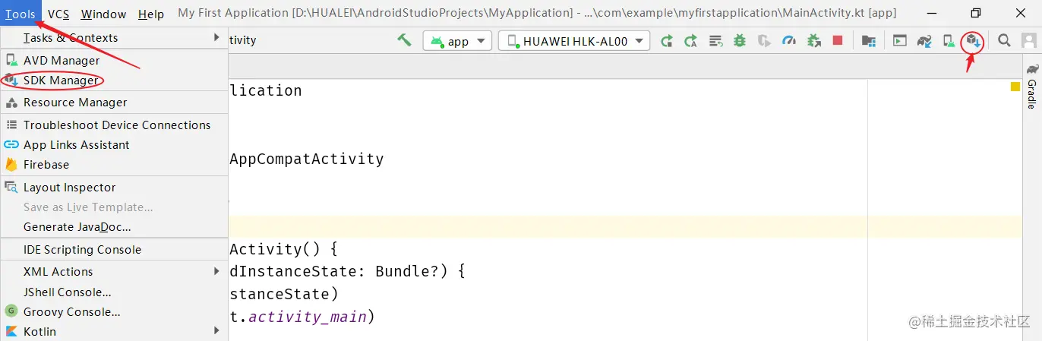Expand the XML Actions submenu

[x=114, y=271]
